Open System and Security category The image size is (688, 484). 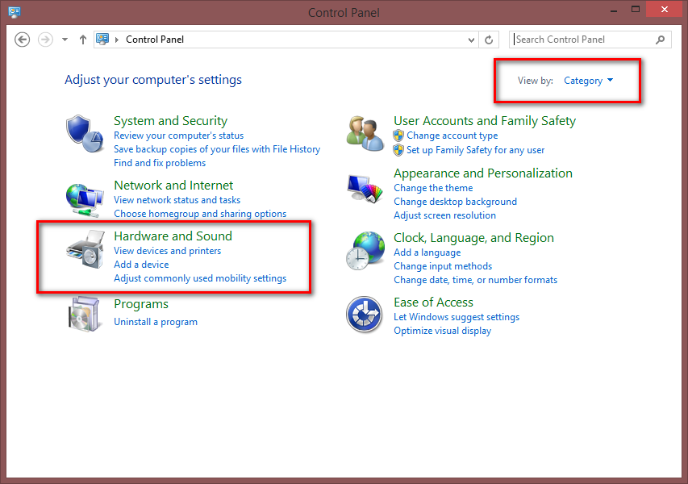coord(171,121)
